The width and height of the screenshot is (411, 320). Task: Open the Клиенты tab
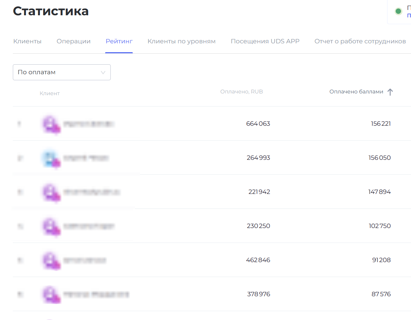click(x=27, y=41)
